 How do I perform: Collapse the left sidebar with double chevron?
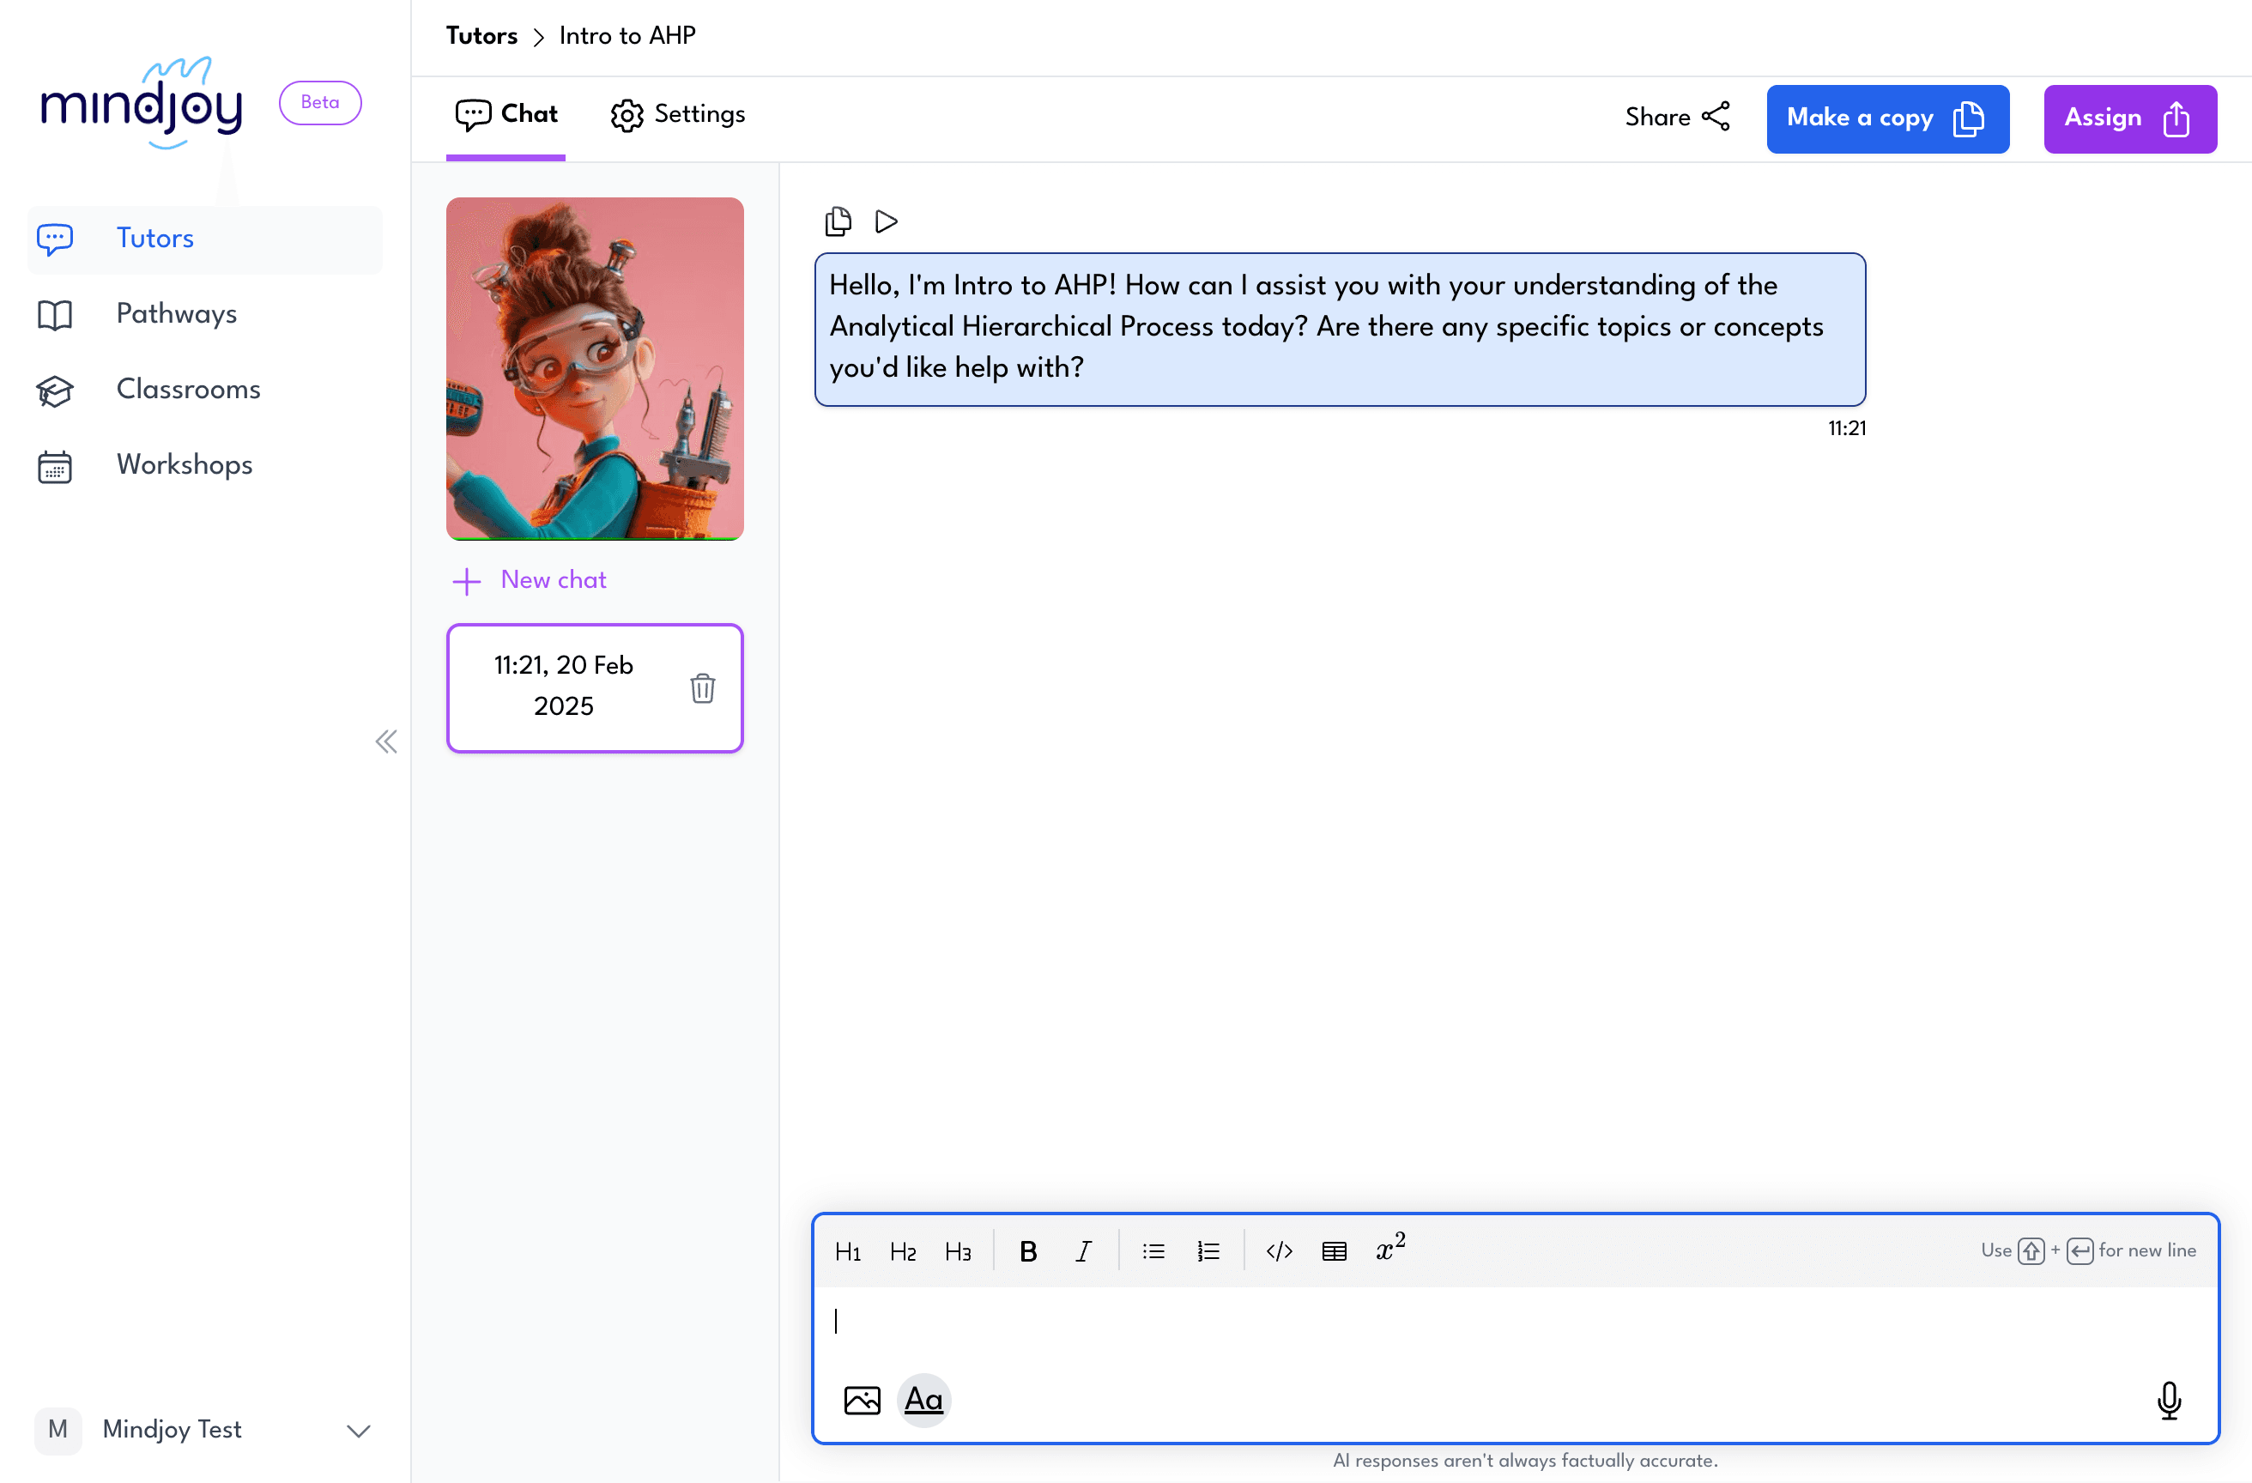tap(386, 741)
